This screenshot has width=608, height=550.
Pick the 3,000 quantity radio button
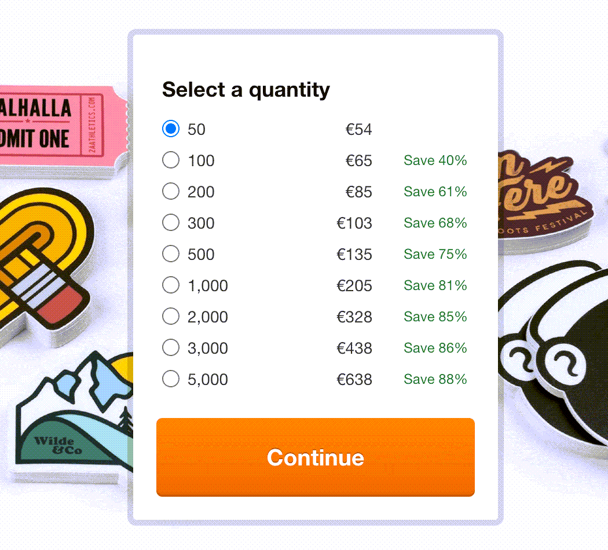tap(171, 347)
